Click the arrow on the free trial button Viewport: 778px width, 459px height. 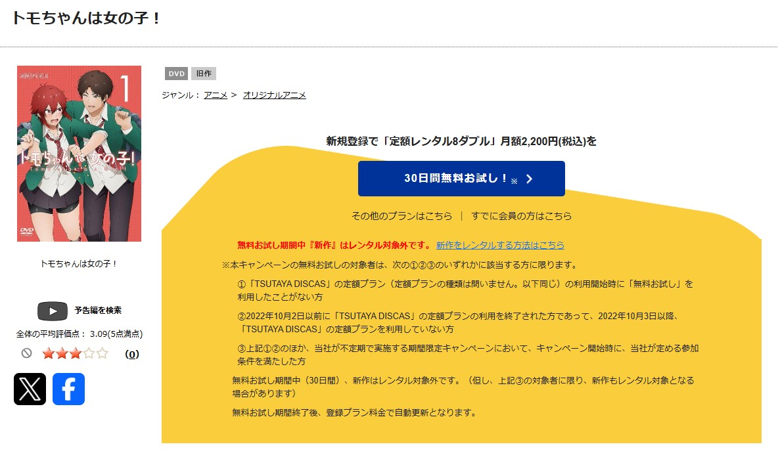pyautogui.click(x=530, y=179)
